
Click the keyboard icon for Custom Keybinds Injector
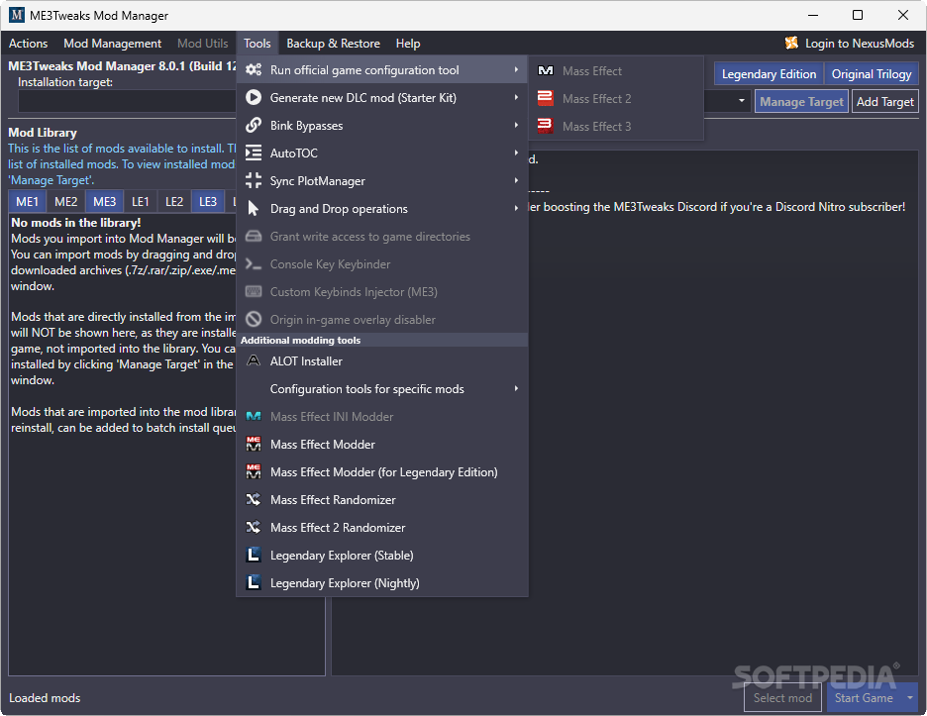254,292
